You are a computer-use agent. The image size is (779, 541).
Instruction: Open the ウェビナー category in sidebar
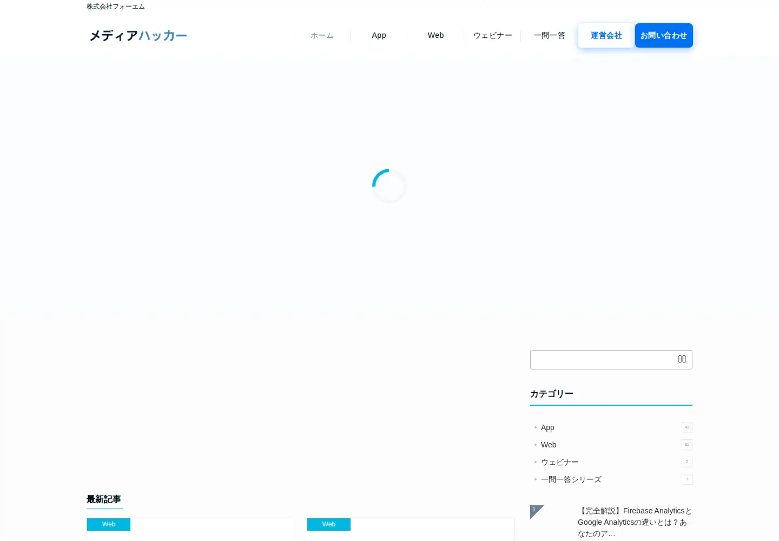[560, 462]
